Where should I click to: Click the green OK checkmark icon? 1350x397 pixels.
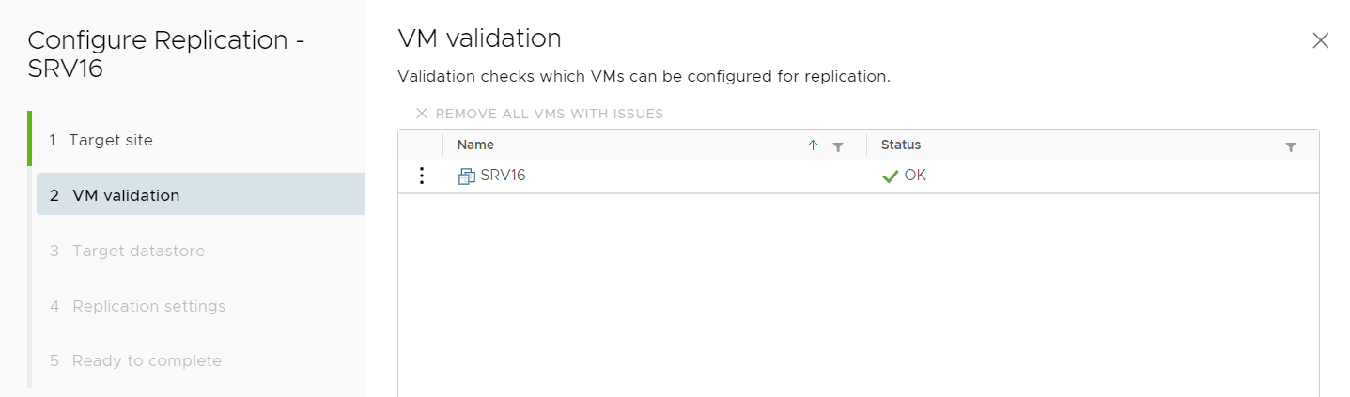tap(891, 176)
